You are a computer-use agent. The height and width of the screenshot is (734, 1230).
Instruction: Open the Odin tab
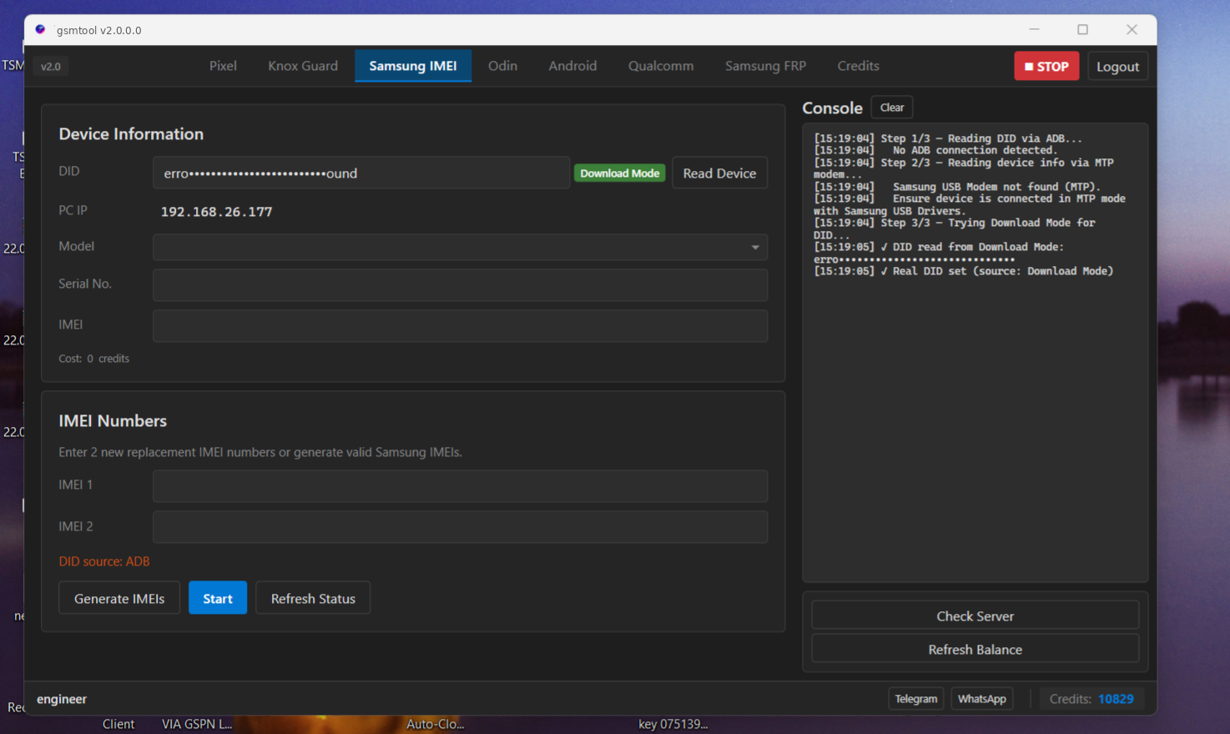(502, 66)
